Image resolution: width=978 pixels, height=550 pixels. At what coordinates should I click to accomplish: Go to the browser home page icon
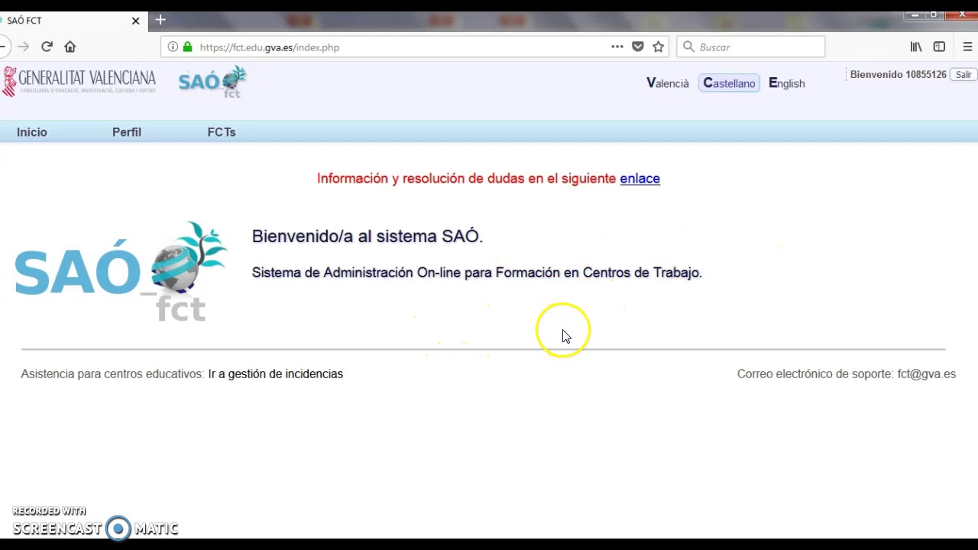(x=70, y=47)
